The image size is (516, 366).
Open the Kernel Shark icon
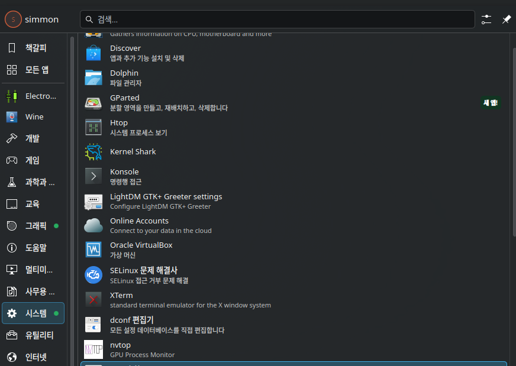pos(93,152)
